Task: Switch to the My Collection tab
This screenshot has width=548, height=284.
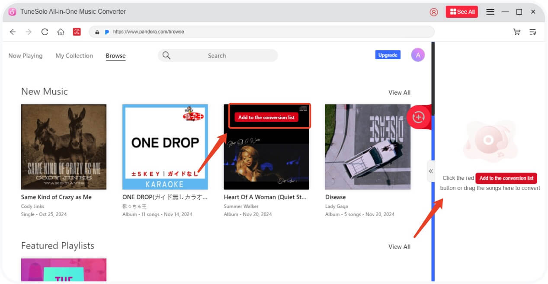Action: point(74,56)
